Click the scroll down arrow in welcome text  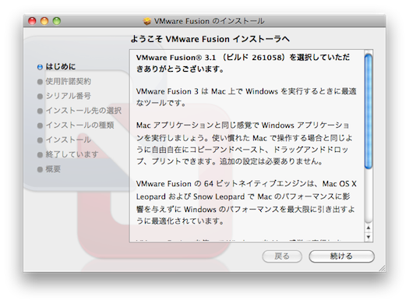point(368,237)
